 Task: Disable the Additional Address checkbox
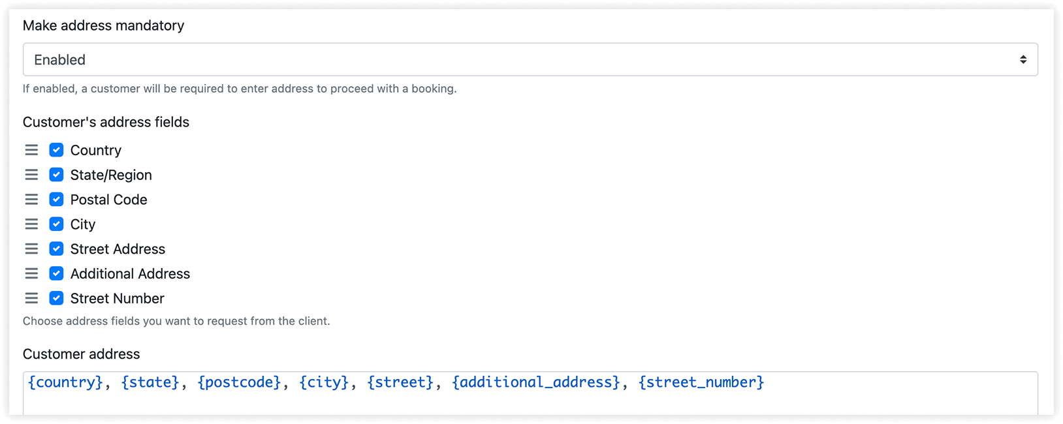tap(56, 273)
